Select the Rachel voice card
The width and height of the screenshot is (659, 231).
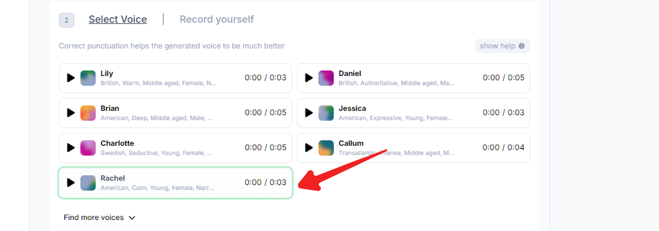click(x=175, y=183)
